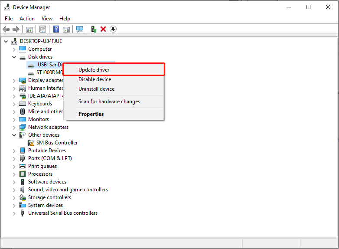Click the Update device driver toolbar icon
339x249 pixels.
click(93, 29)
